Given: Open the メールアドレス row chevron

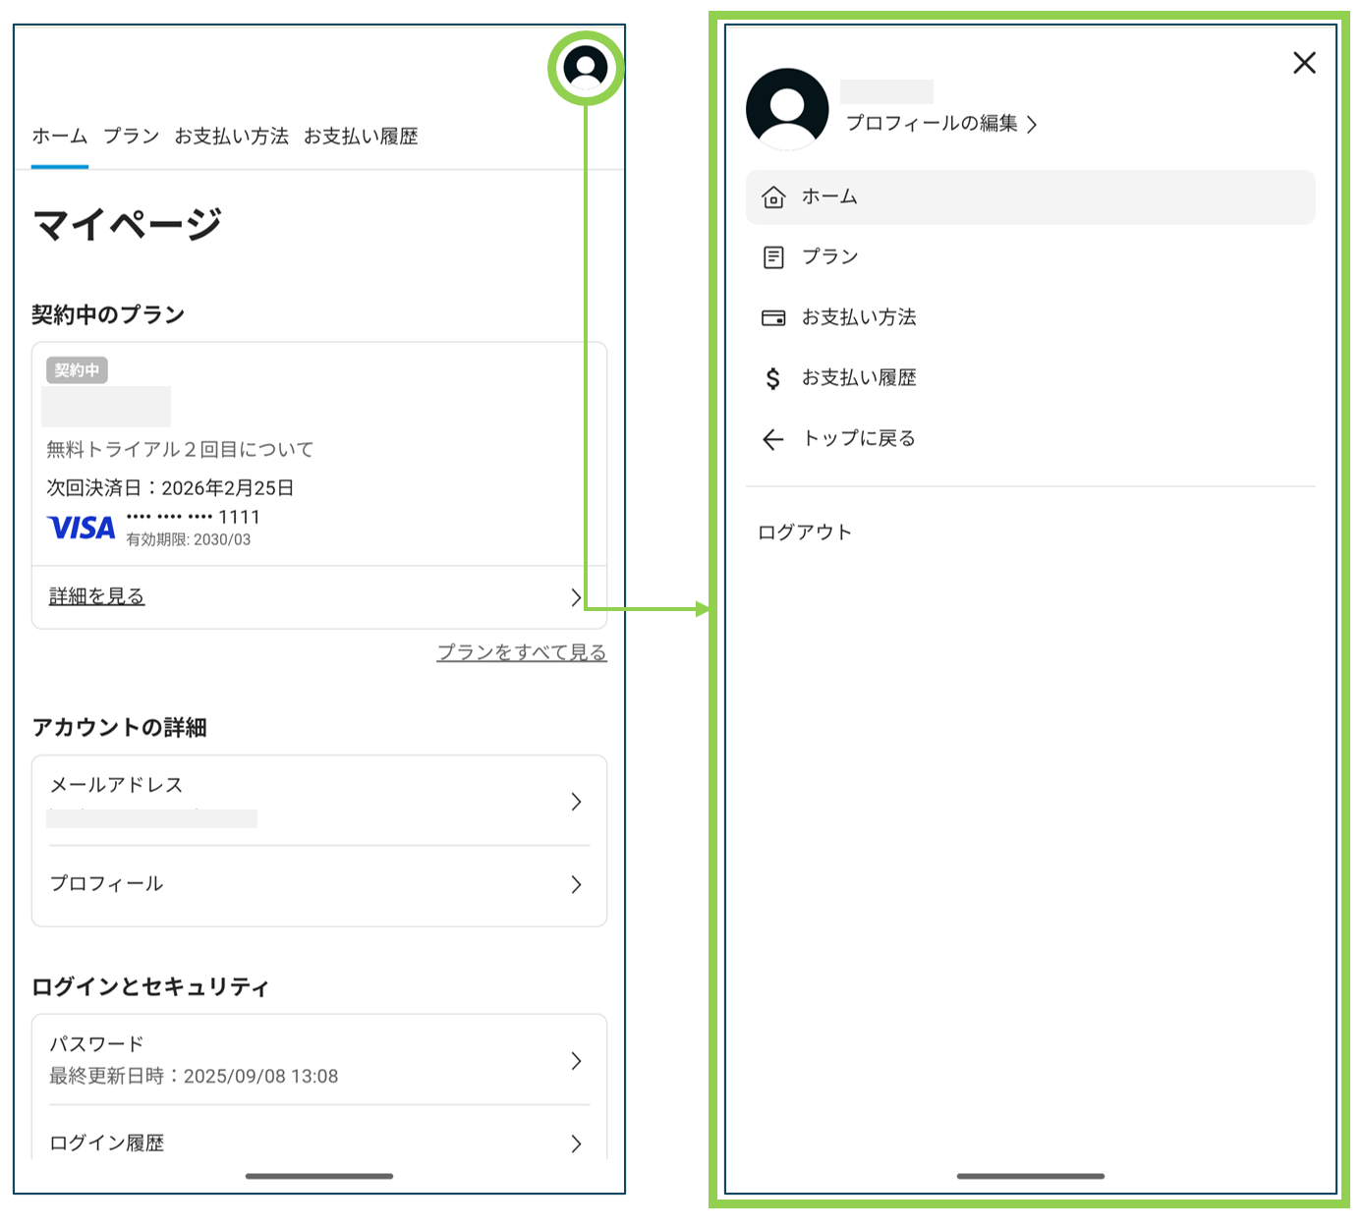Looking at the screenshot, I should point(576,802).
